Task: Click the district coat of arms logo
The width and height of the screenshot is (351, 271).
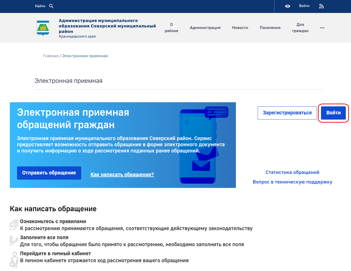Action: click(x=43, y=28)
